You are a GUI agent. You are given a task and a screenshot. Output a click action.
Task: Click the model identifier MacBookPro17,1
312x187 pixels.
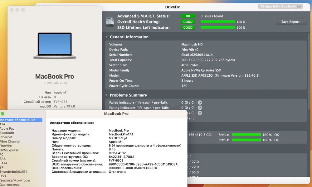[121, 134]
